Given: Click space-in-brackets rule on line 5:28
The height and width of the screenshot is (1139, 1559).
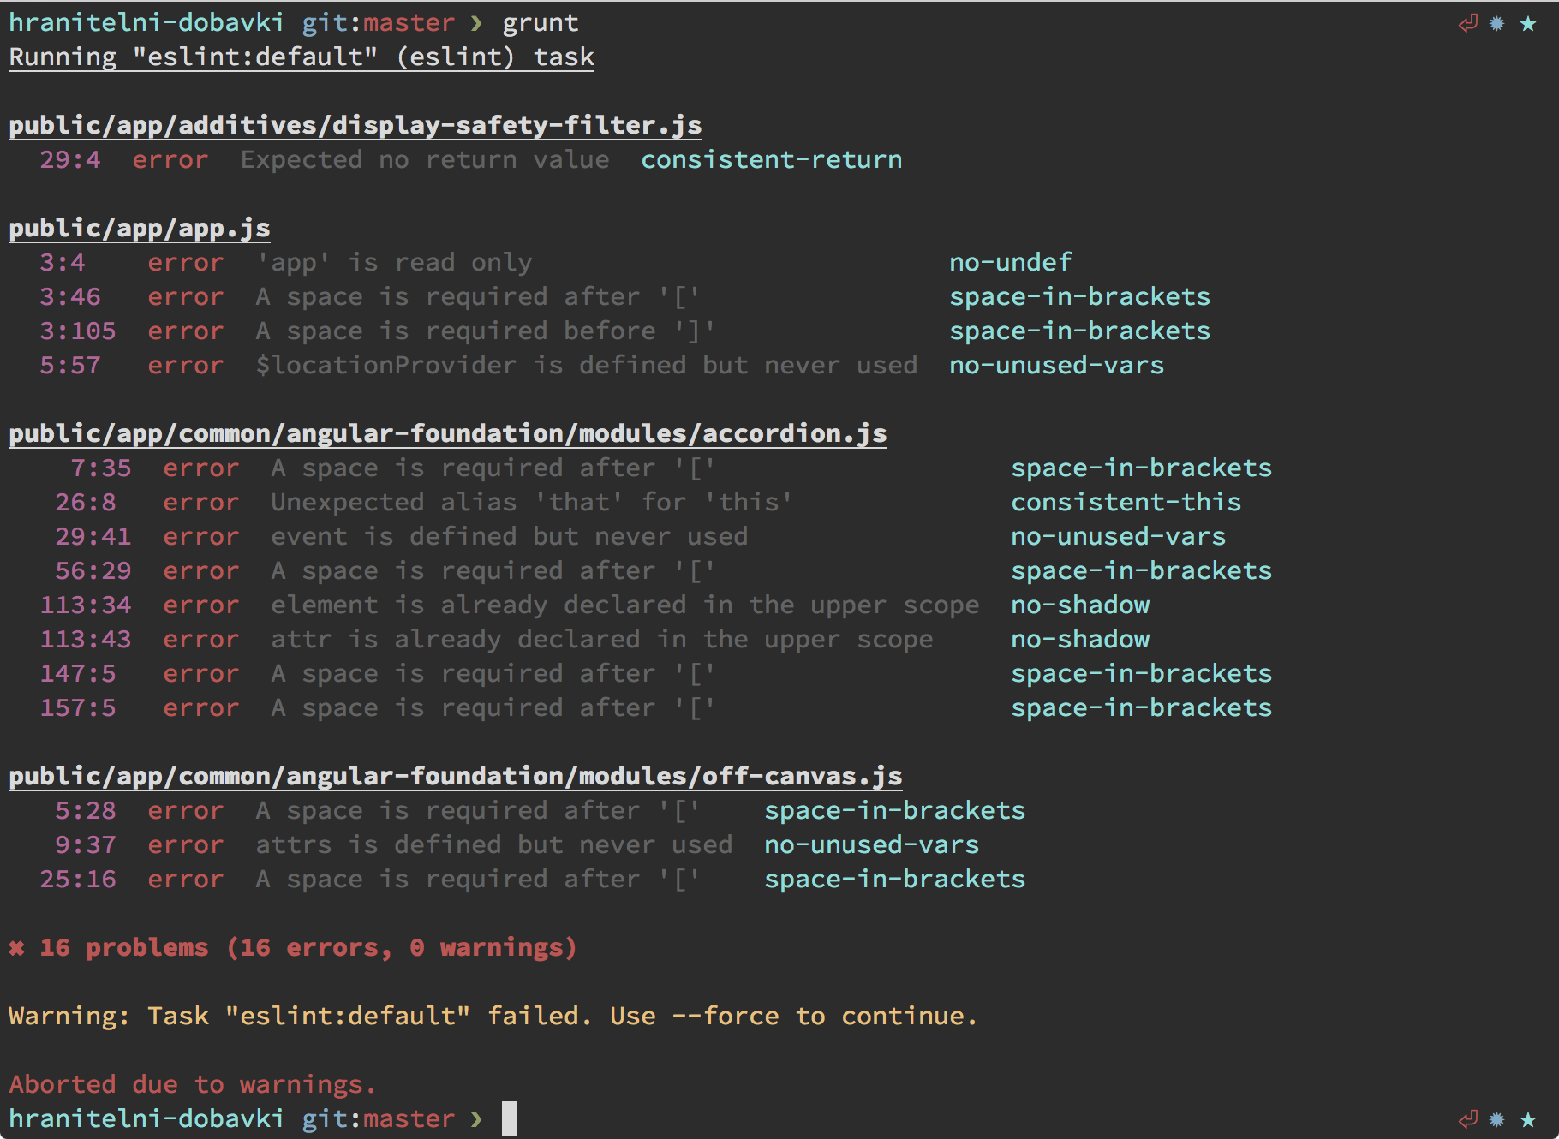Looking at the screenshot, I should [895, 811].
